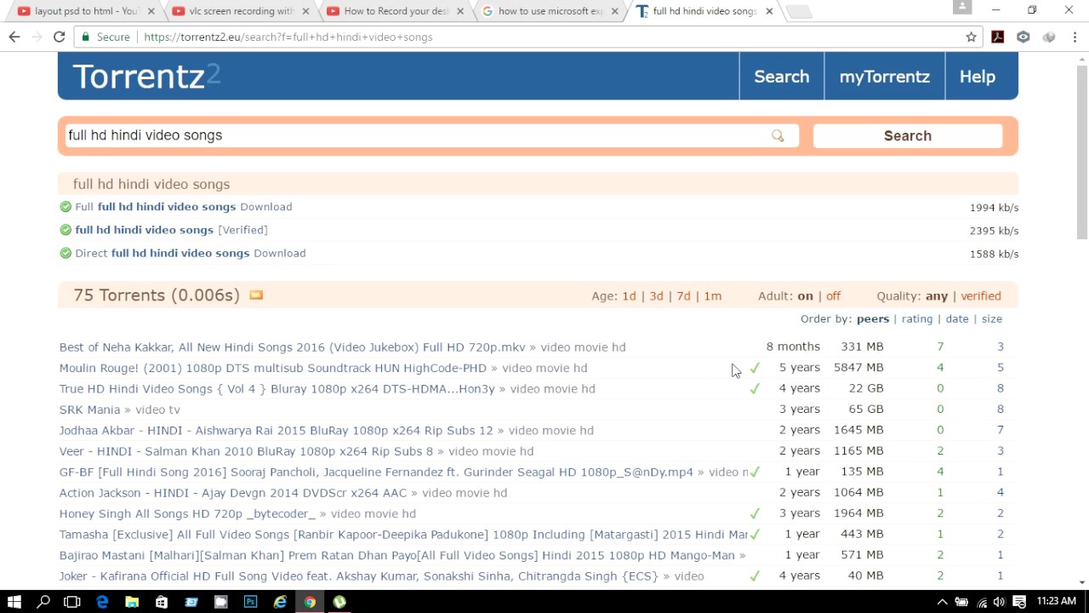Open myTorrentz in the header
Screen dimensions: 1089x613
point(884,77)
